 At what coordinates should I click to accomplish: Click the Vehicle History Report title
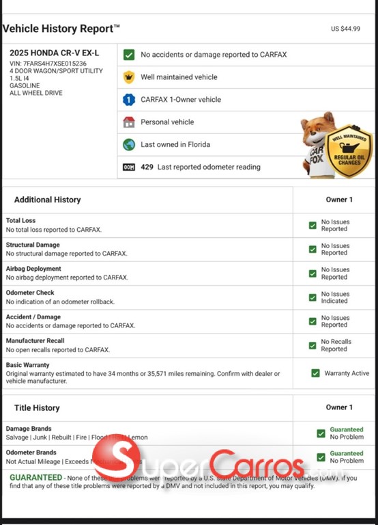[61, 29]
